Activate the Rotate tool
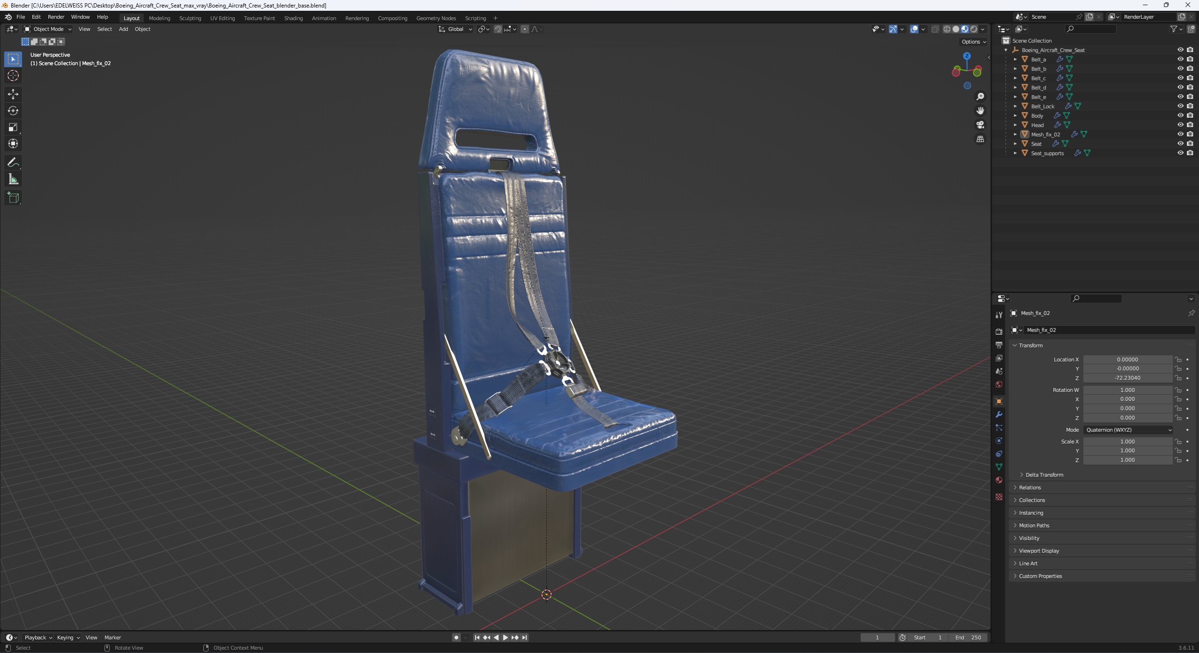This screenshot has width=1199, height=653. point(13,111)
